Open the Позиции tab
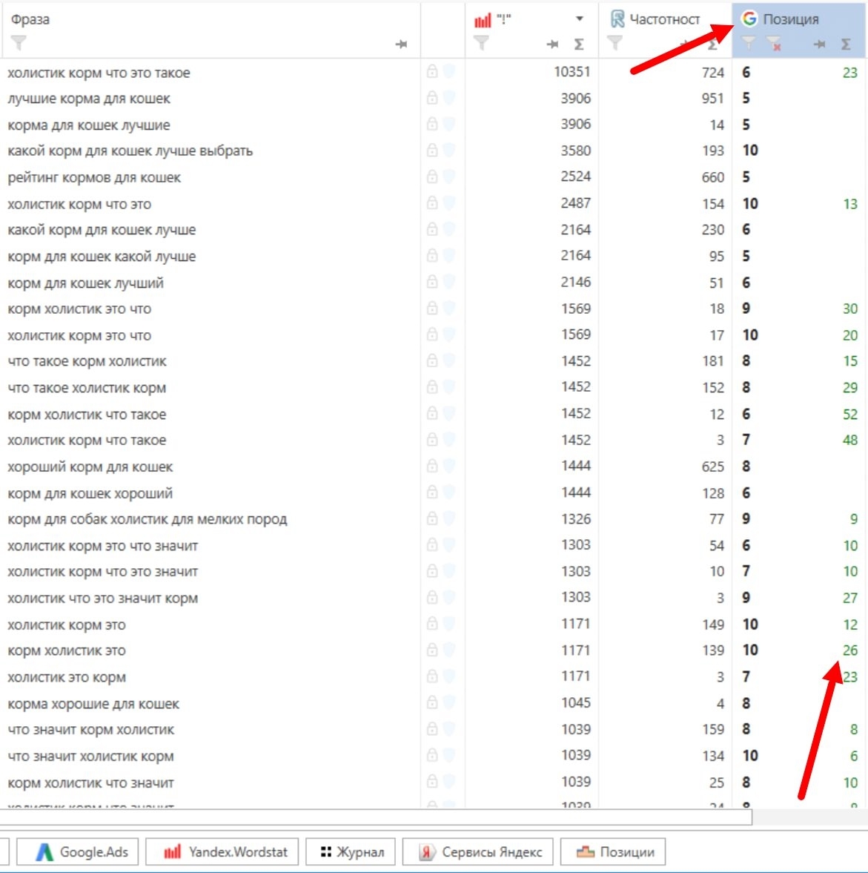868x873 pixels. tap(612, 851)
